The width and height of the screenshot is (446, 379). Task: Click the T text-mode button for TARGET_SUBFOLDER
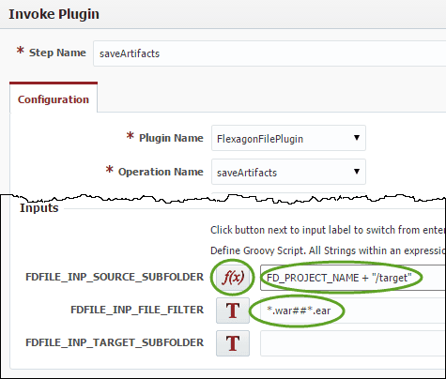click(x=233, y=343)
